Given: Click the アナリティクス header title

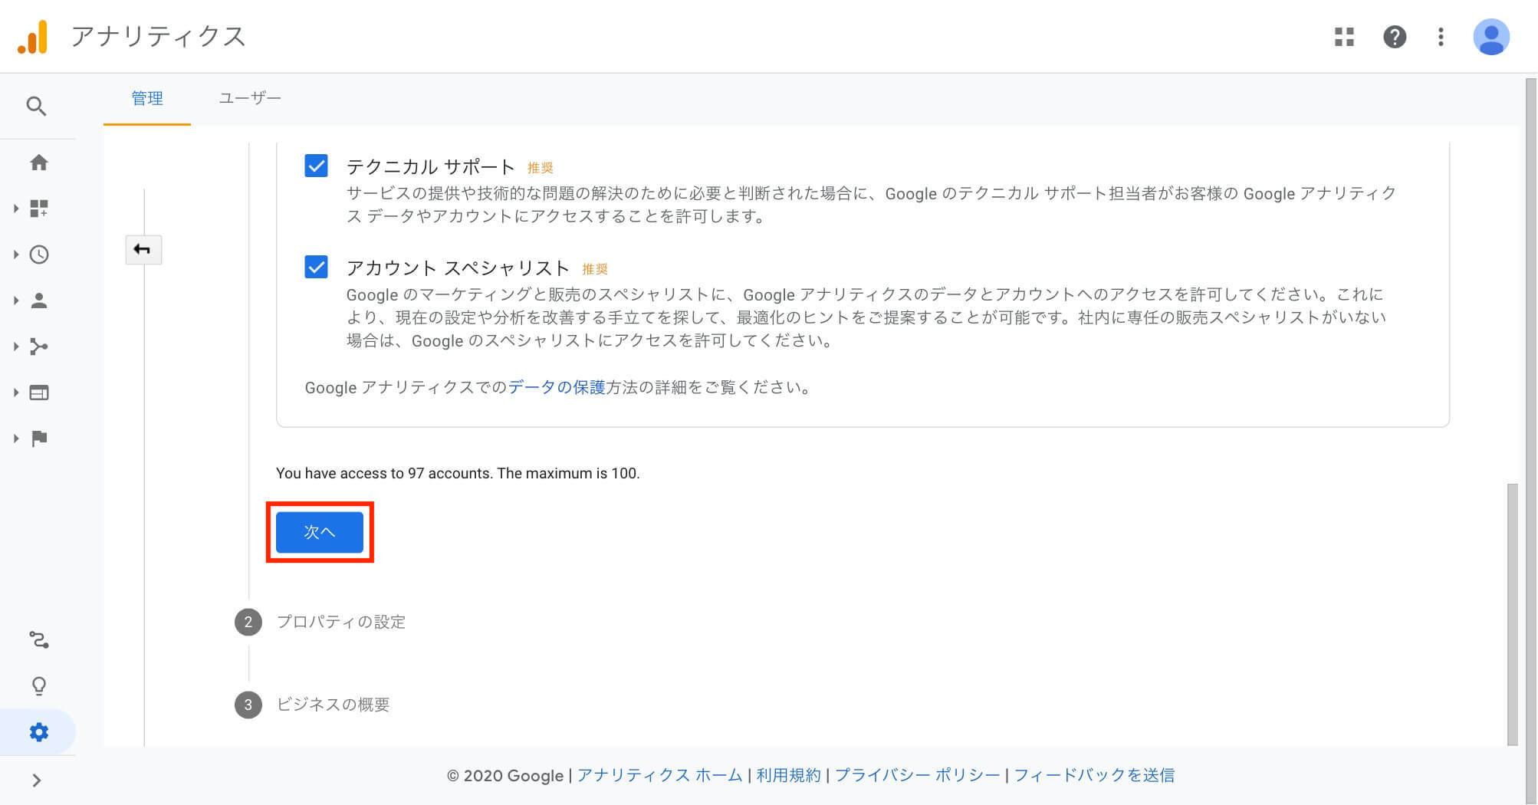Looking at the screenshot, I should [158, 37].
